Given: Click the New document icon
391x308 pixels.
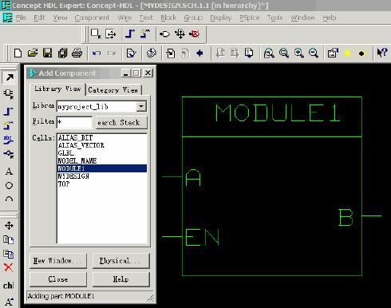Looking at the screenshot, I should [x=18, y=53].
